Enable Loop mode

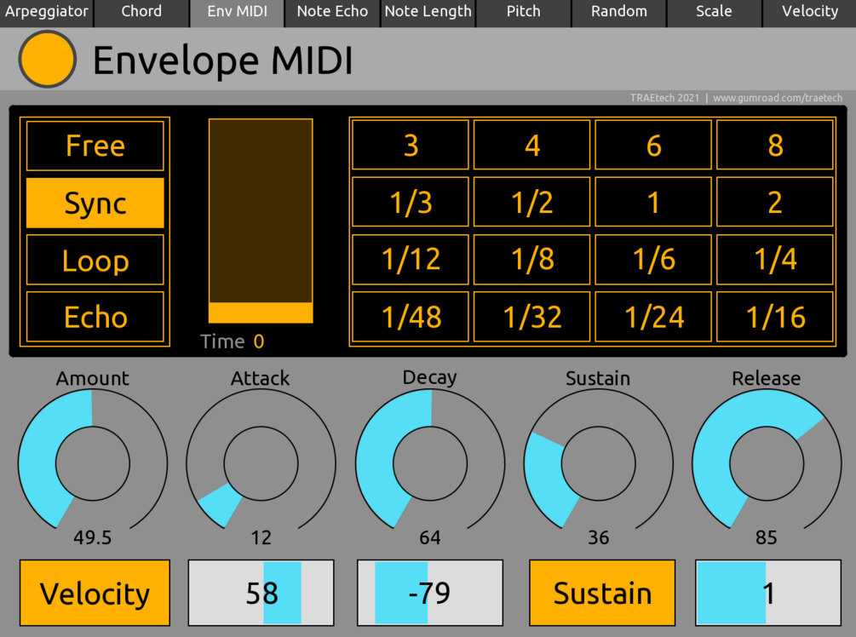(95, 260)
